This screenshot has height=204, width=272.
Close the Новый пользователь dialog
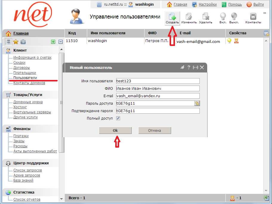pos(202,68)
